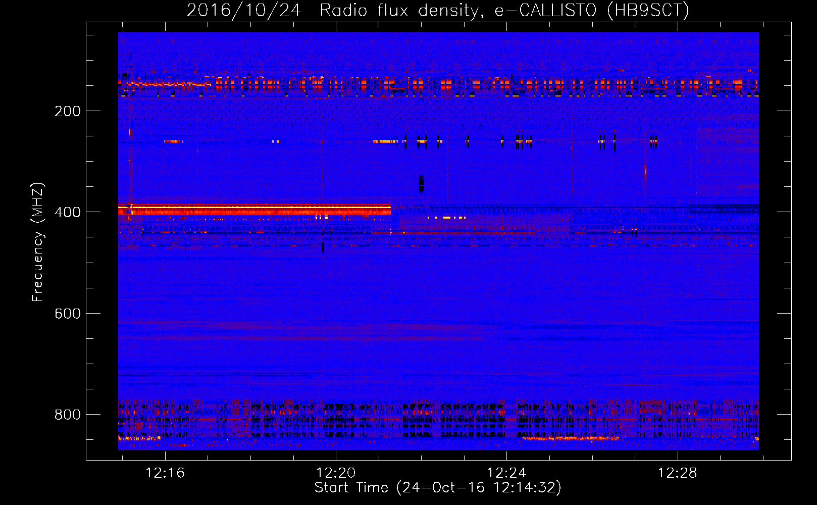The height and width of the screenshot is (505, 817).
Task: Click the black oval blob near 350 MHz
Action: point(421,184)
